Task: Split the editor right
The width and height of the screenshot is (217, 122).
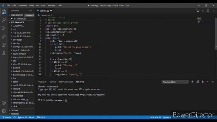Action: click(x=208, y=11)
